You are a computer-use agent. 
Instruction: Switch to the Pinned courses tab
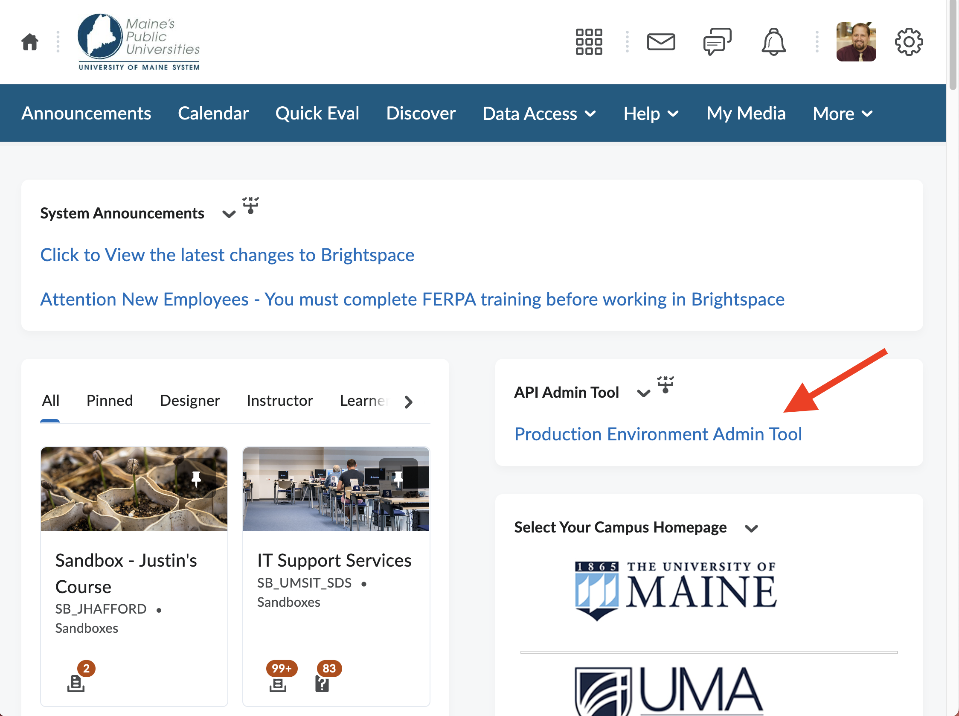110,401
